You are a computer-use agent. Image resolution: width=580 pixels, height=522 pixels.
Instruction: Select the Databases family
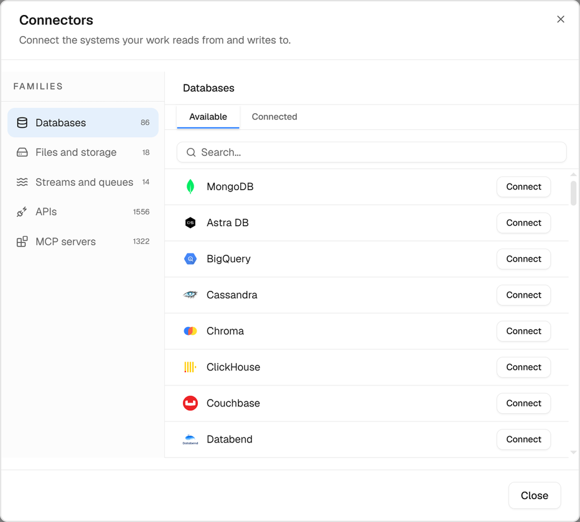83,122
